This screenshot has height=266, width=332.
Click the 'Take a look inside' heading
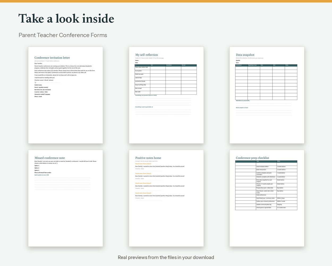point(66,19)
